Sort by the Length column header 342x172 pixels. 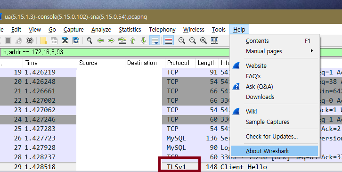tap(207, 63)
